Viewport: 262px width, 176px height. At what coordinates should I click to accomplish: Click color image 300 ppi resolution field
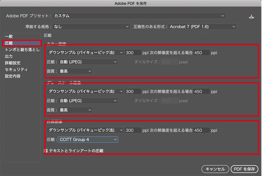[x=133, y=53]
